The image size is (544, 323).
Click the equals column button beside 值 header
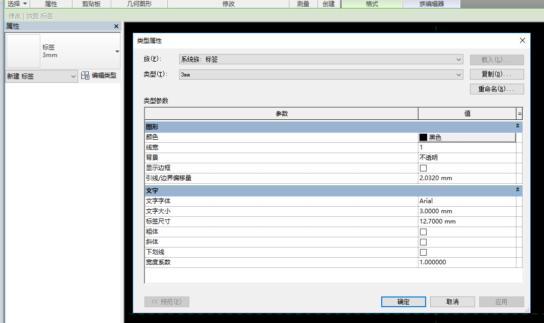[520, 113]
